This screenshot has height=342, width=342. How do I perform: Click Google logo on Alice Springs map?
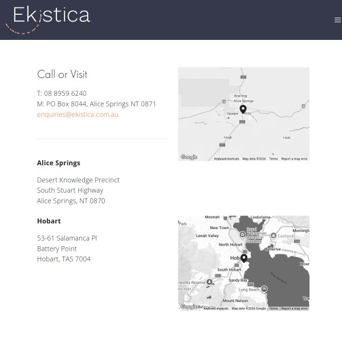tap(189, 157)
